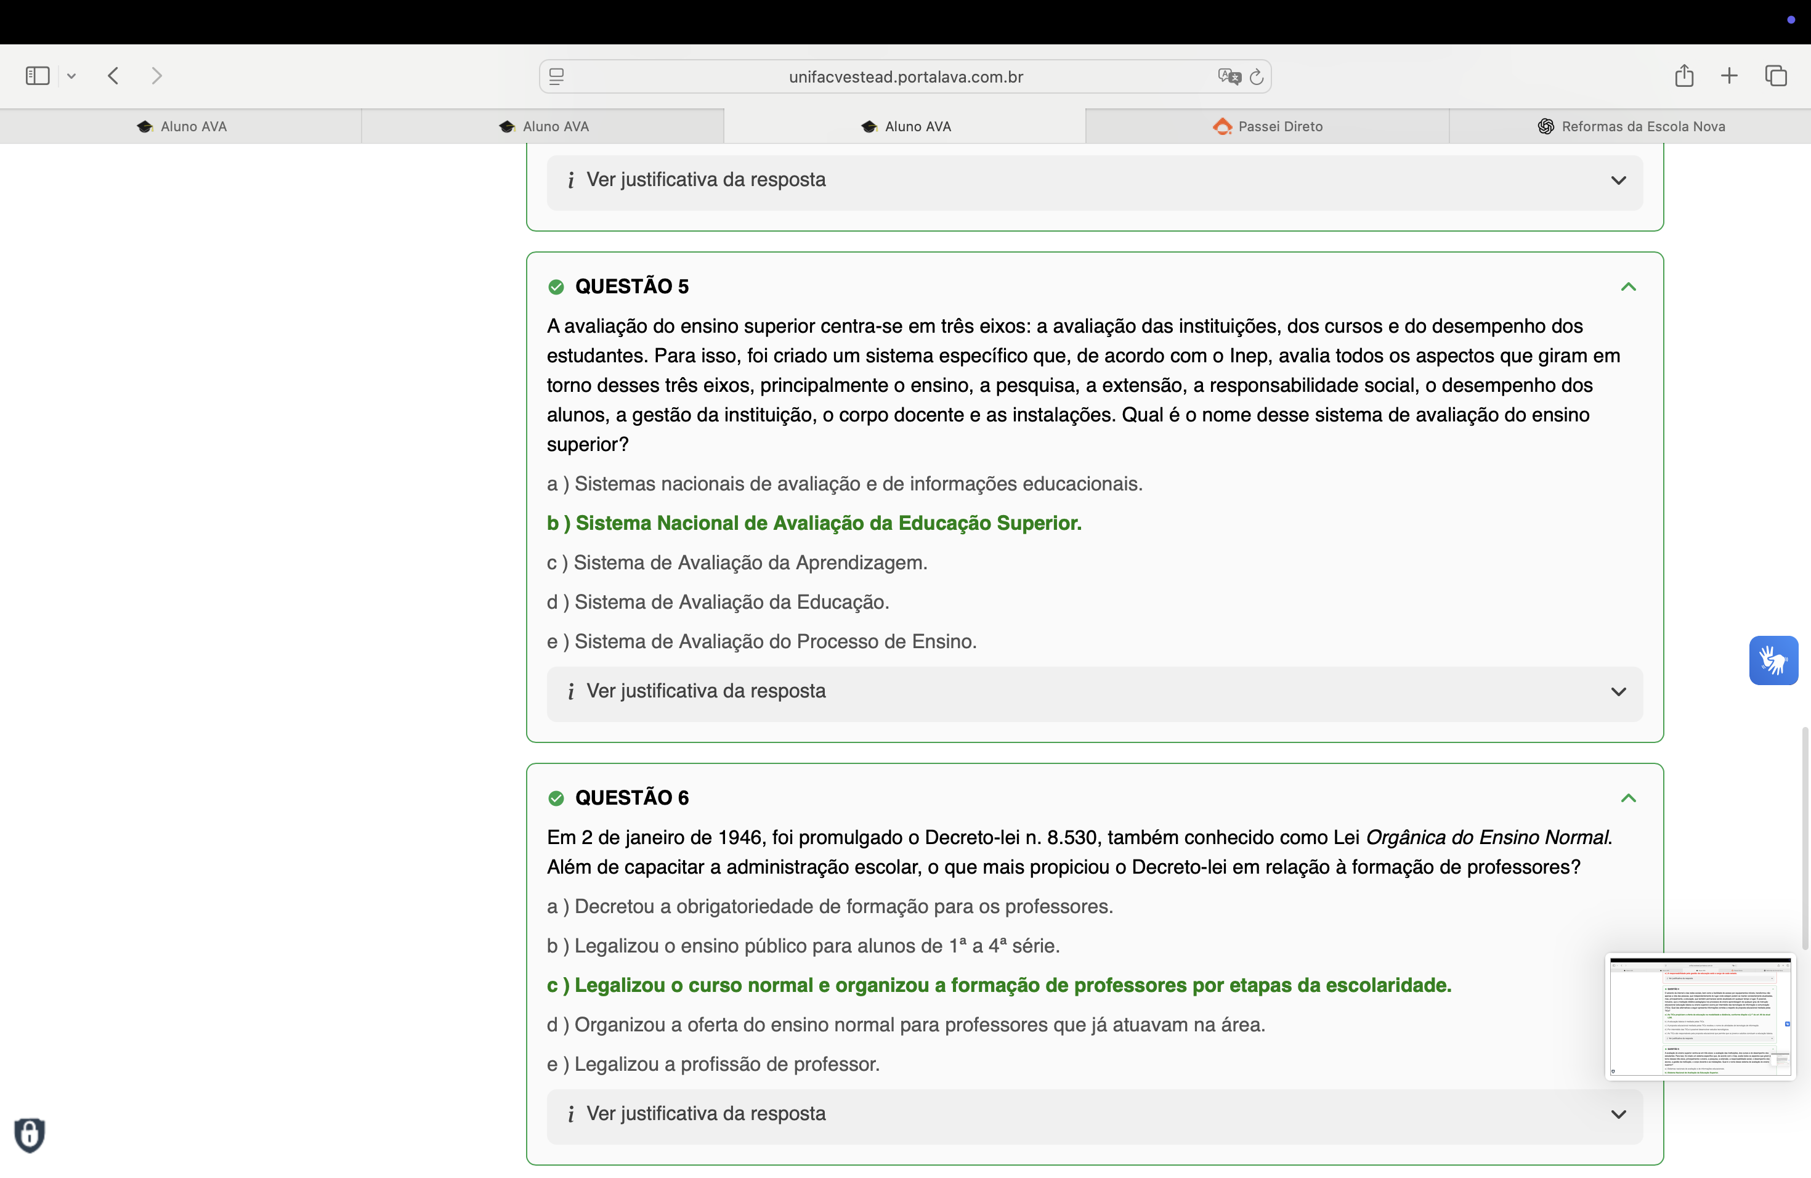Click the green check icon beside Questão 5
The width and height of the screenshot is (1811, 1178).
pos(556,287)
